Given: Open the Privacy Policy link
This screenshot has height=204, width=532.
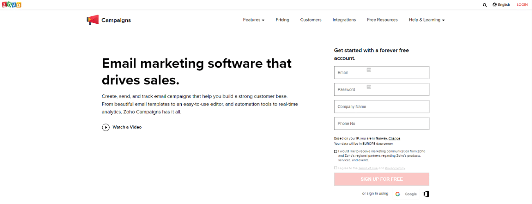Looking at the screenshot, I should pos(395,168).
